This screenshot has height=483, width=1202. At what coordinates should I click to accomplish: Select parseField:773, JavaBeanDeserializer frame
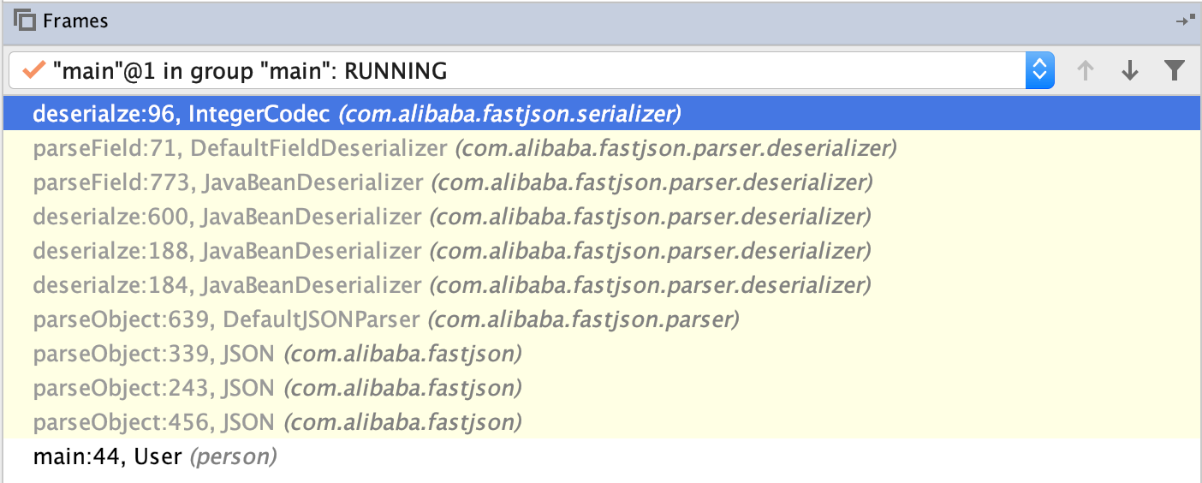click(x=452, y=182)
